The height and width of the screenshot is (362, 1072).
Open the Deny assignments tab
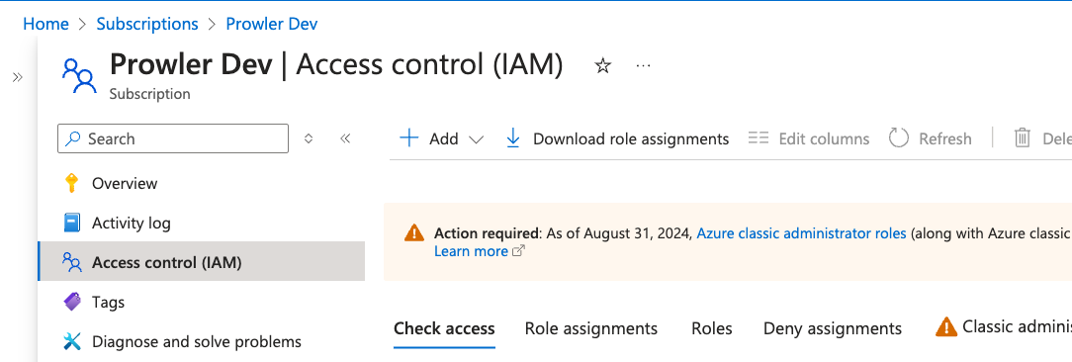point(833,328)
